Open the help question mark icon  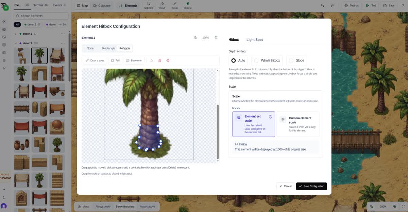(x=403, y=5)
